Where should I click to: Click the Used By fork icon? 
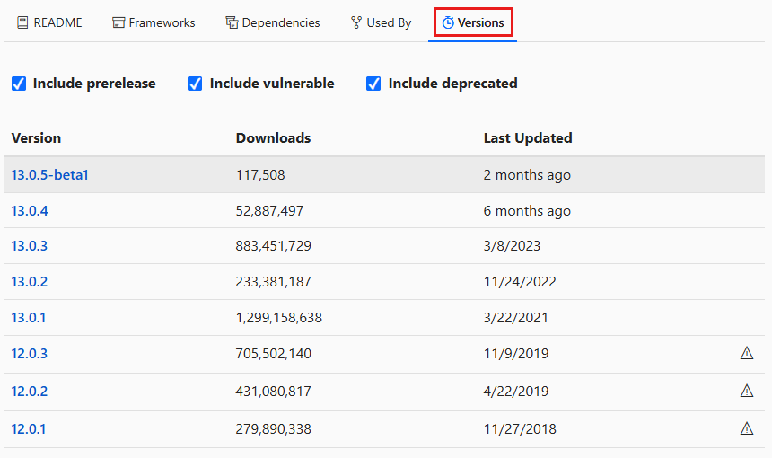coord(356,22)
